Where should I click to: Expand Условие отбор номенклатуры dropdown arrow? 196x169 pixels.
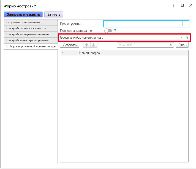click(x=182, y=38)
